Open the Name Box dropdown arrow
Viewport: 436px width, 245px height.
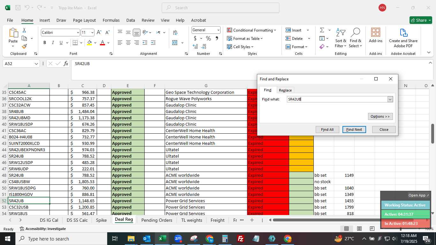pyautogui.click(x=36, y=64)
